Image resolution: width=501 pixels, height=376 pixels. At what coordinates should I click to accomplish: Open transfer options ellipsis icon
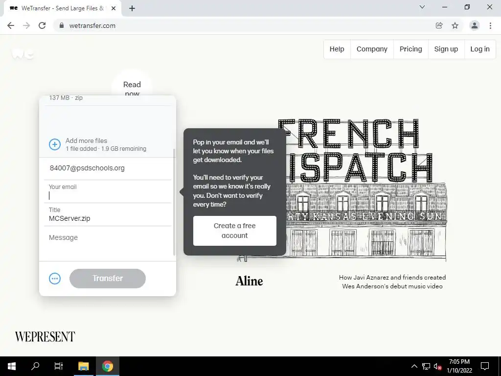coord(55,279)
